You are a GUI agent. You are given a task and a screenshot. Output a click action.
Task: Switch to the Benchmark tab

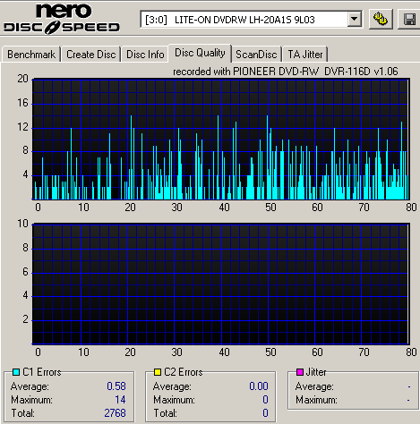point(31,55)
